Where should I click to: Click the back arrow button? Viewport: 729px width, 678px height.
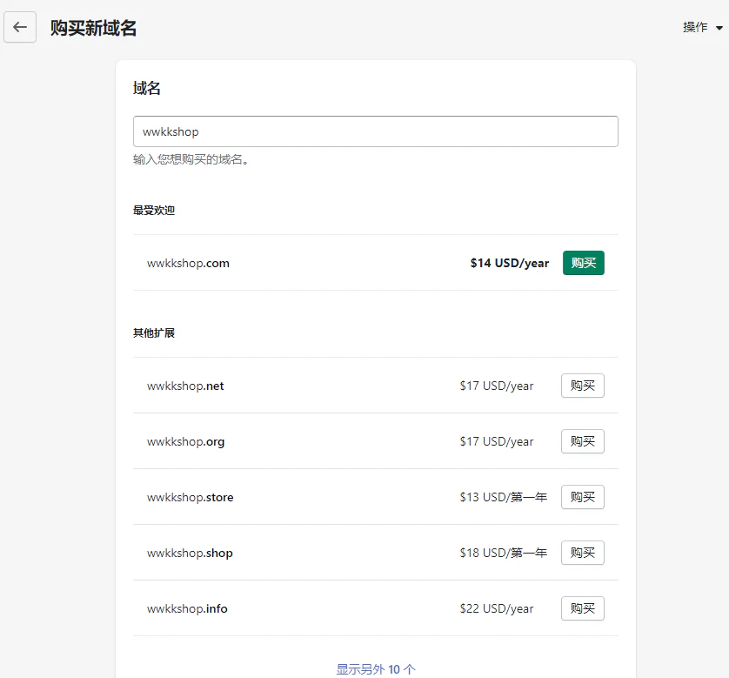[x=20, y=27]
